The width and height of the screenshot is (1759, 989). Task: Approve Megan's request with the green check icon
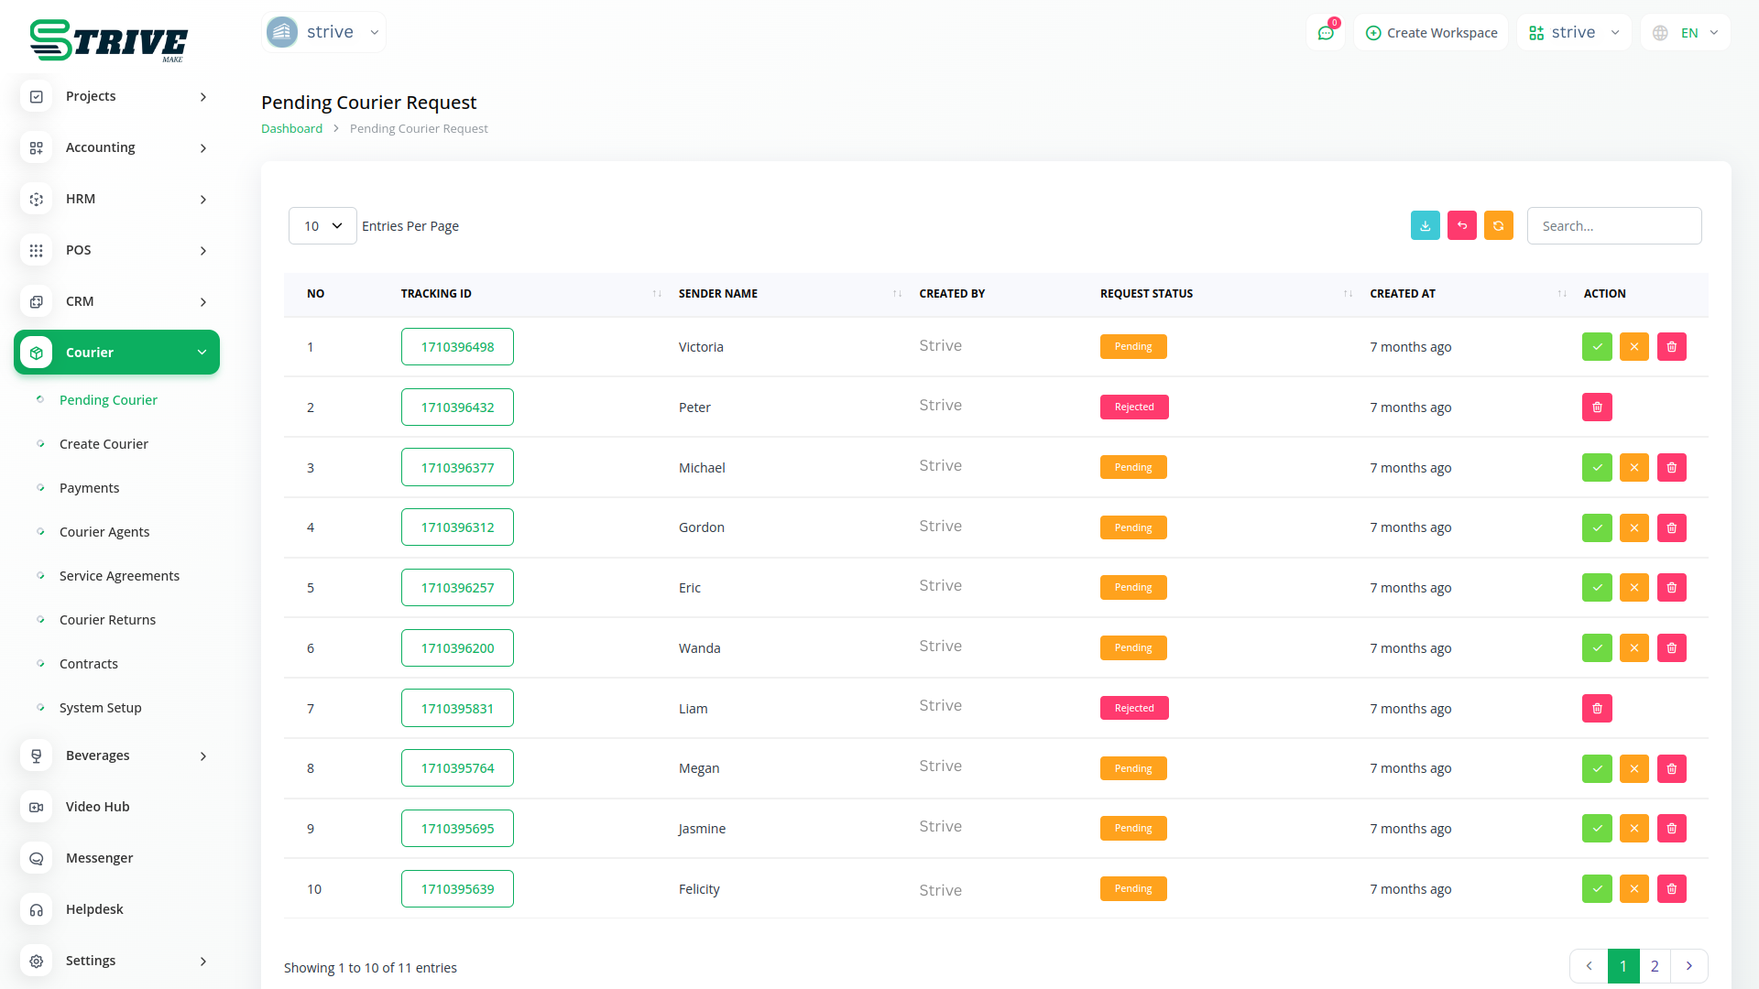[x=1597, y=768]
